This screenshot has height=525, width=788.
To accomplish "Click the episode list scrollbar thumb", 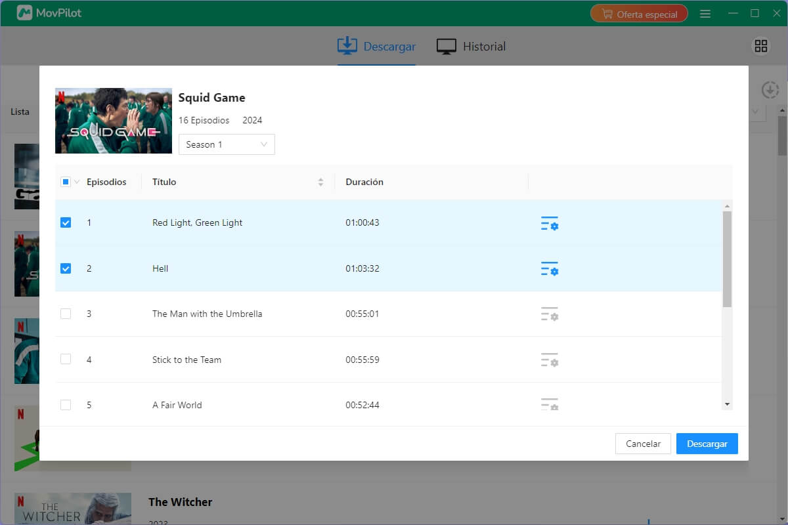I will (x=727, y=259).
